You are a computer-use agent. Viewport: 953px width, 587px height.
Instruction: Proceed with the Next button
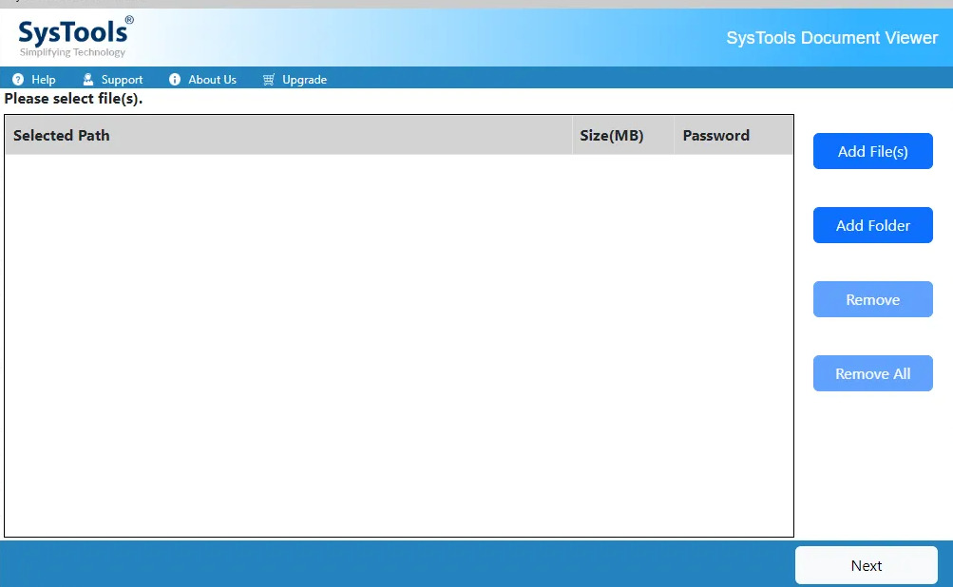click(867, 566)
